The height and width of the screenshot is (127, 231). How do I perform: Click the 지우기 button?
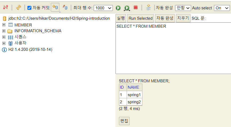pyautogui.click(x=183, y=18)
